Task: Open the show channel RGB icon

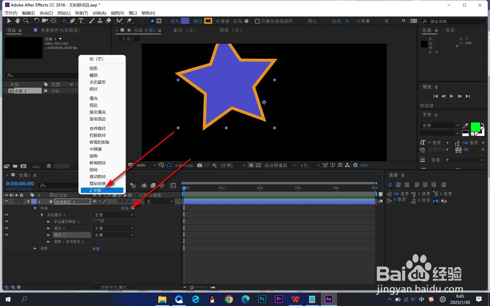Action: click(x=214, y=165)
